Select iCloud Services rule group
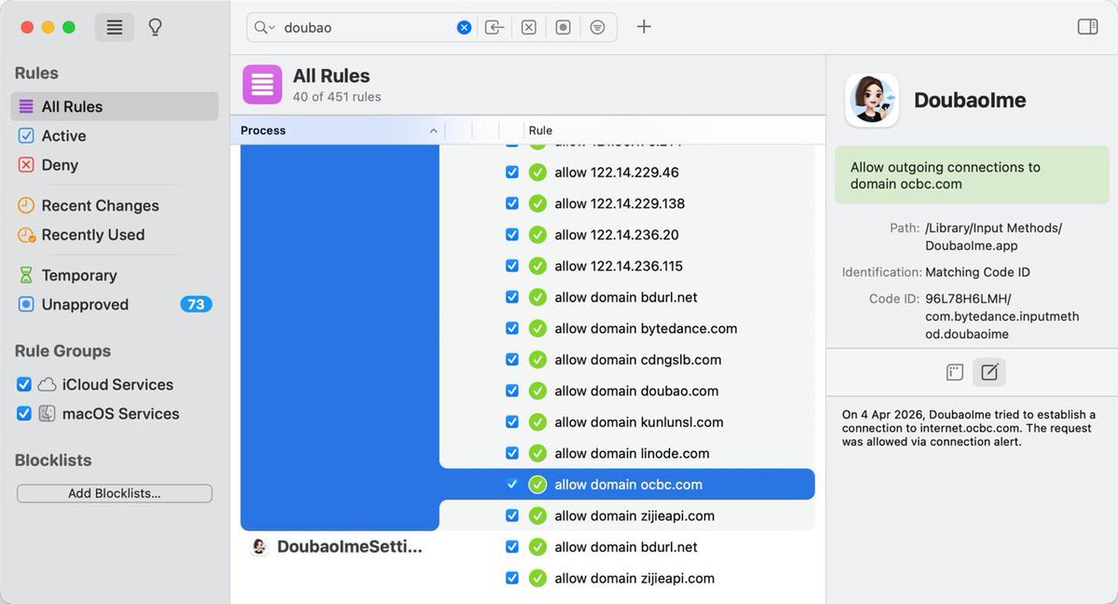This screenshot has height=604, width=1118. pos(117,384)
